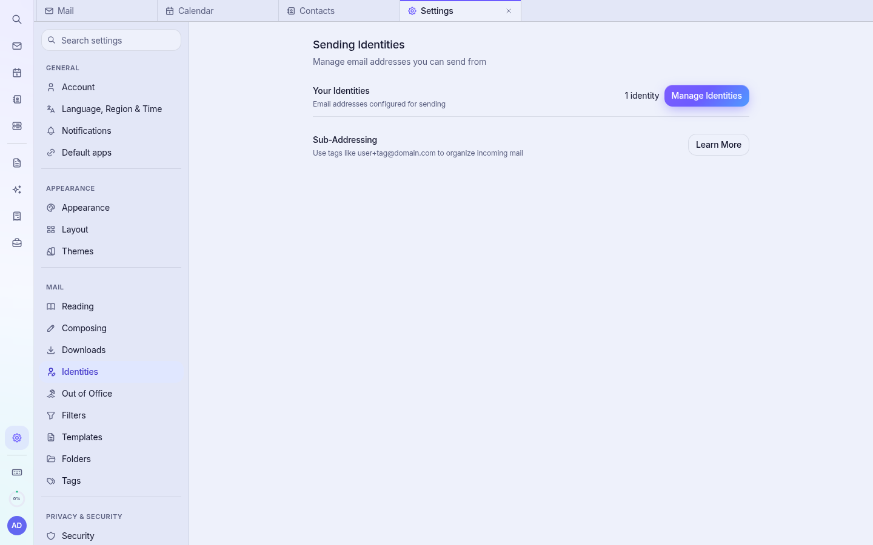The width and height of the screenshot is (873, 545).
Task: Click the receipt icon in left rail
Action: coord(17,216)
